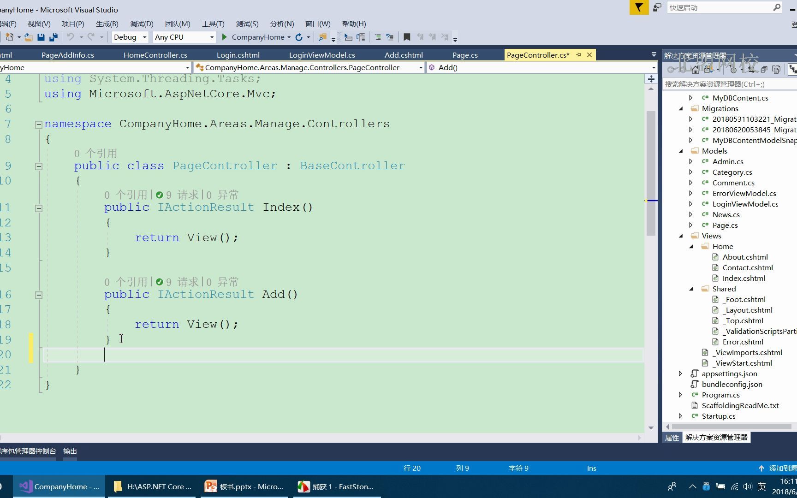Open the 生成(B) menu

pos(107,24)
